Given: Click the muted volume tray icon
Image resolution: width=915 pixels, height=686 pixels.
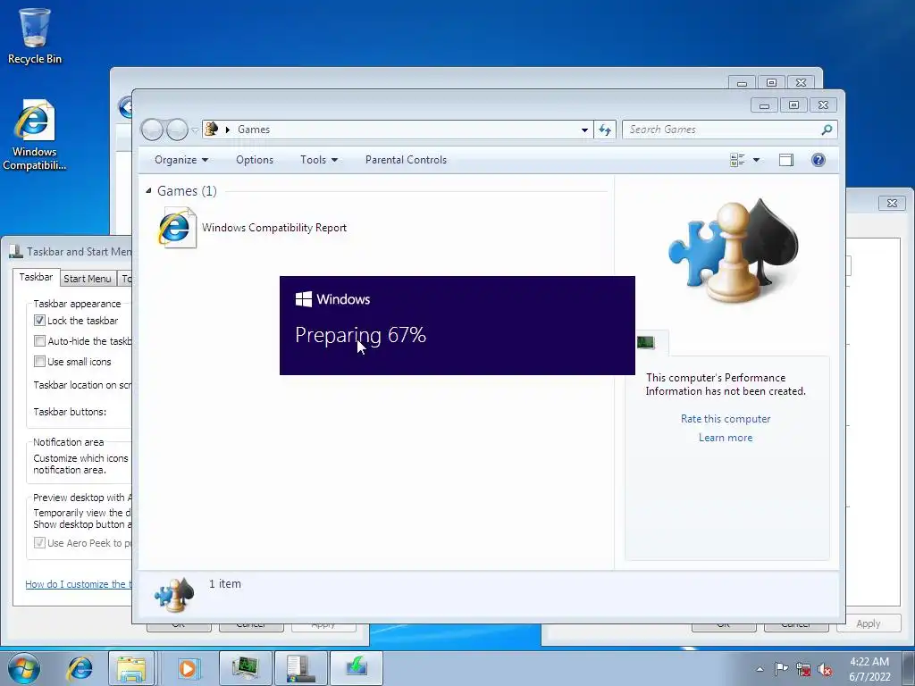Looking at the screenshot, I should (825, 669).
